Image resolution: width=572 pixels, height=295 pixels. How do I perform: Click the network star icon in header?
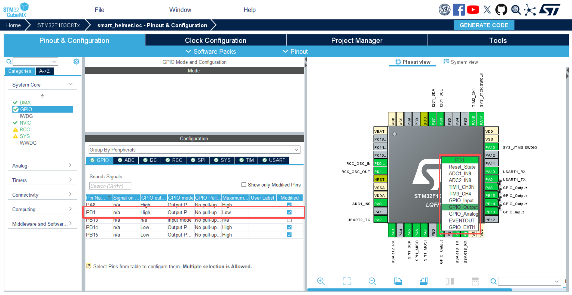(530, 10)
